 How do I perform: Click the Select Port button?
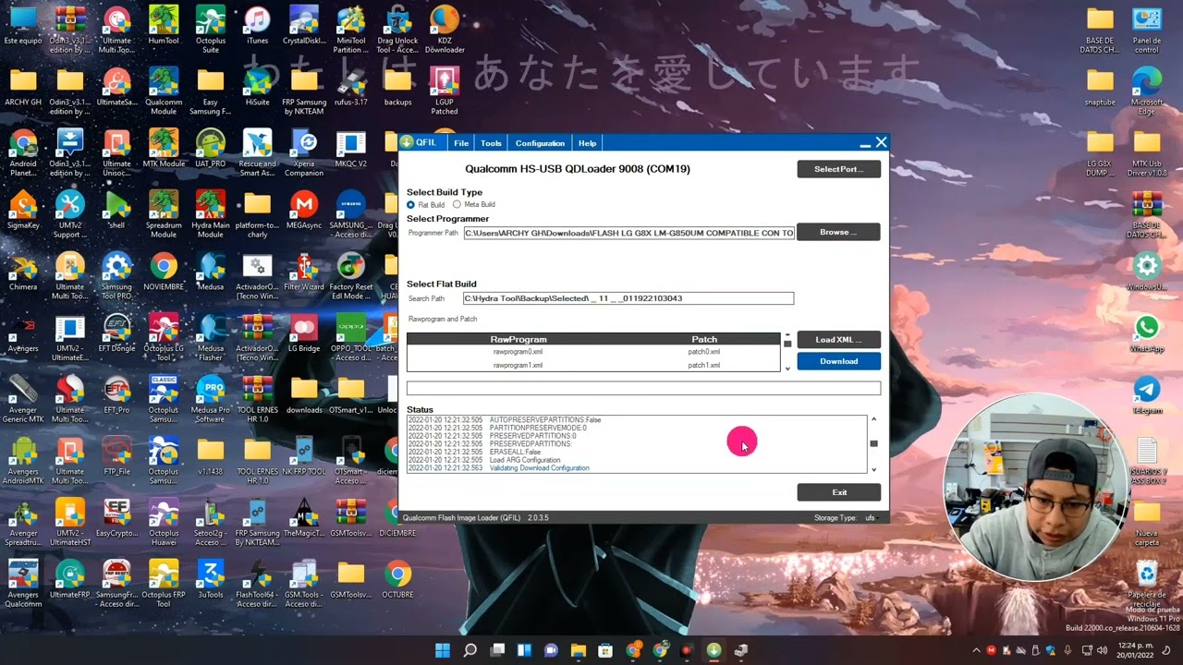pyautogui.click(x=838, y=169)
